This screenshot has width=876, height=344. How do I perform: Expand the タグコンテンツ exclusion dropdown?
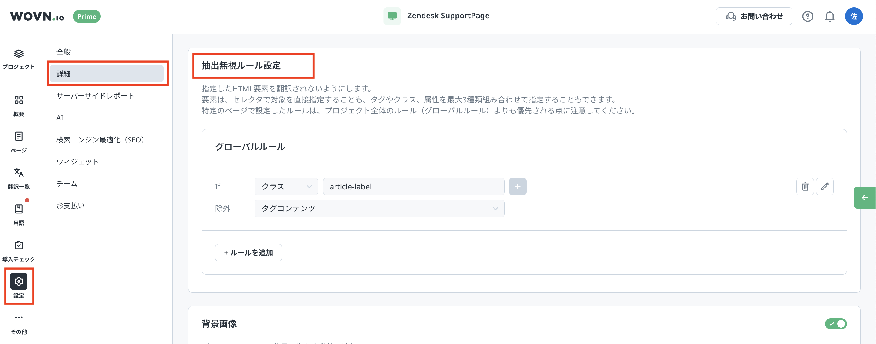tap(379, 208)
